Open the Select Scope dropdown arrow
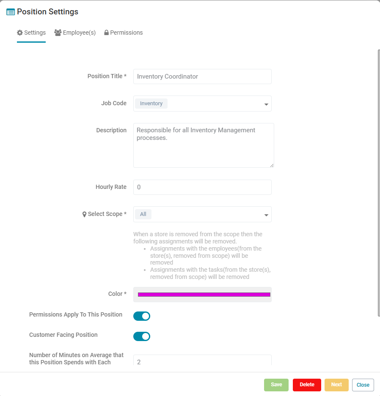The width and height of the screenshot is (380, 396). pyautogui.click(x=266, y=215)
